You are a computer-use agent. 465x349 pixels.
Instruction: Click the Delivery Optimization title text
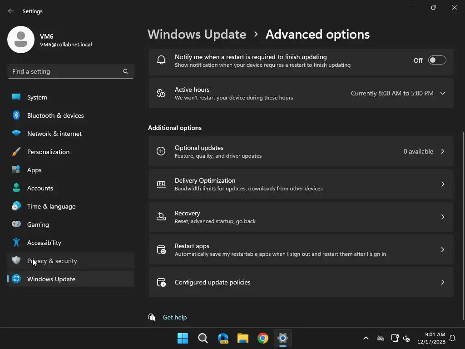click(x=205, y=180)
